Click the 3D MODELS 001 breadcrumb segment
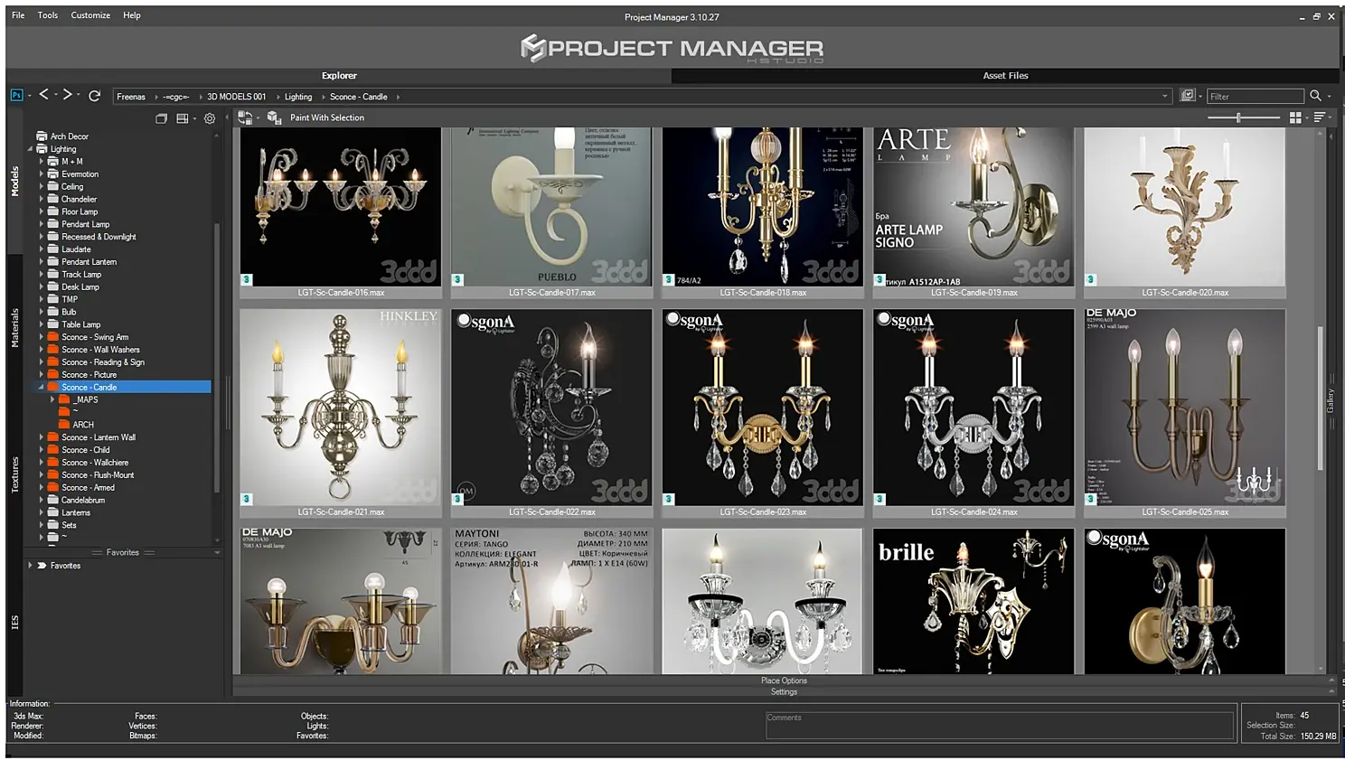Image resolution: width=1345 pixels, height=760 pixels. [x=236, y=97]
